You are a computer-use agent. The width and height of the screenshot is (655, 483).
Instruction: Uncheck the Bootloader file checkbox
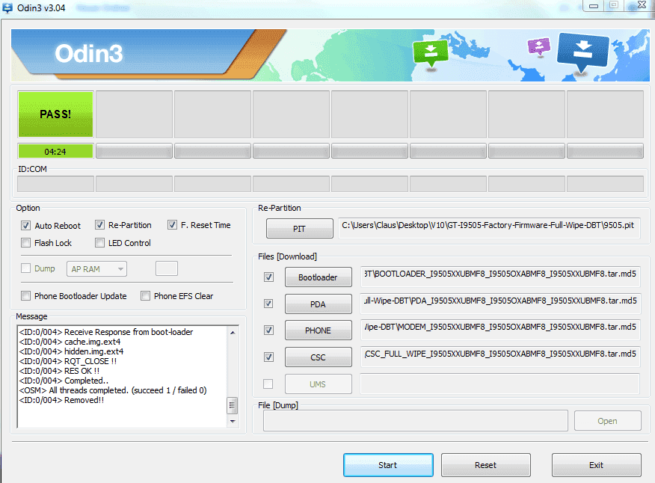tap(268, 277)
